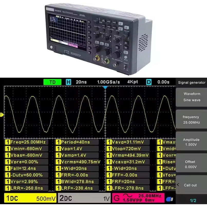The height and width of the screenshot is (207, 207).
Task: Click the blue B icon at bottom right
Action: 170,199
